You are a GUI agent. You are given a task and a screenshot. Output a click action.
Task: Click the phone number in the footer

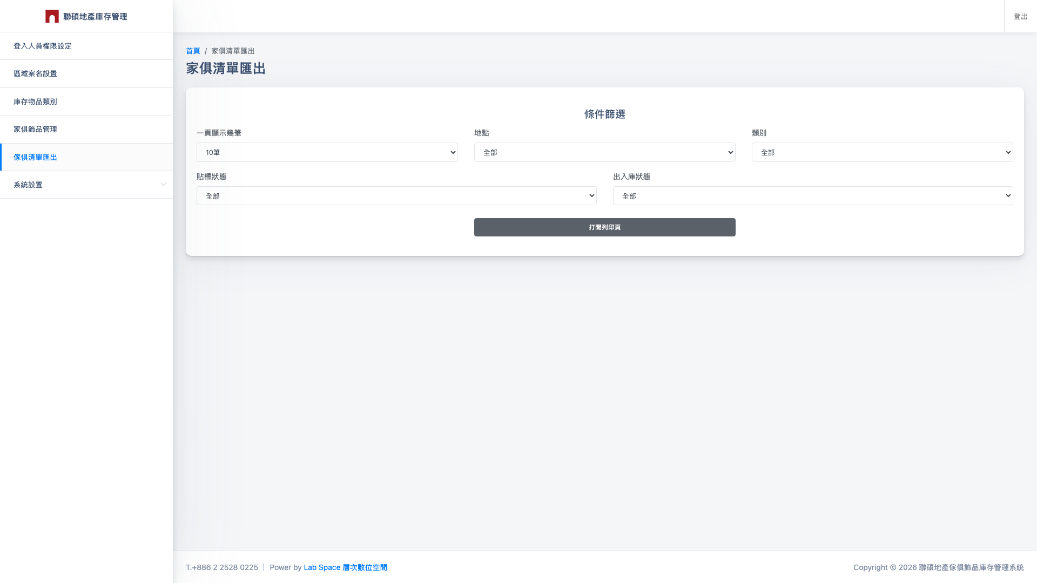222,567
